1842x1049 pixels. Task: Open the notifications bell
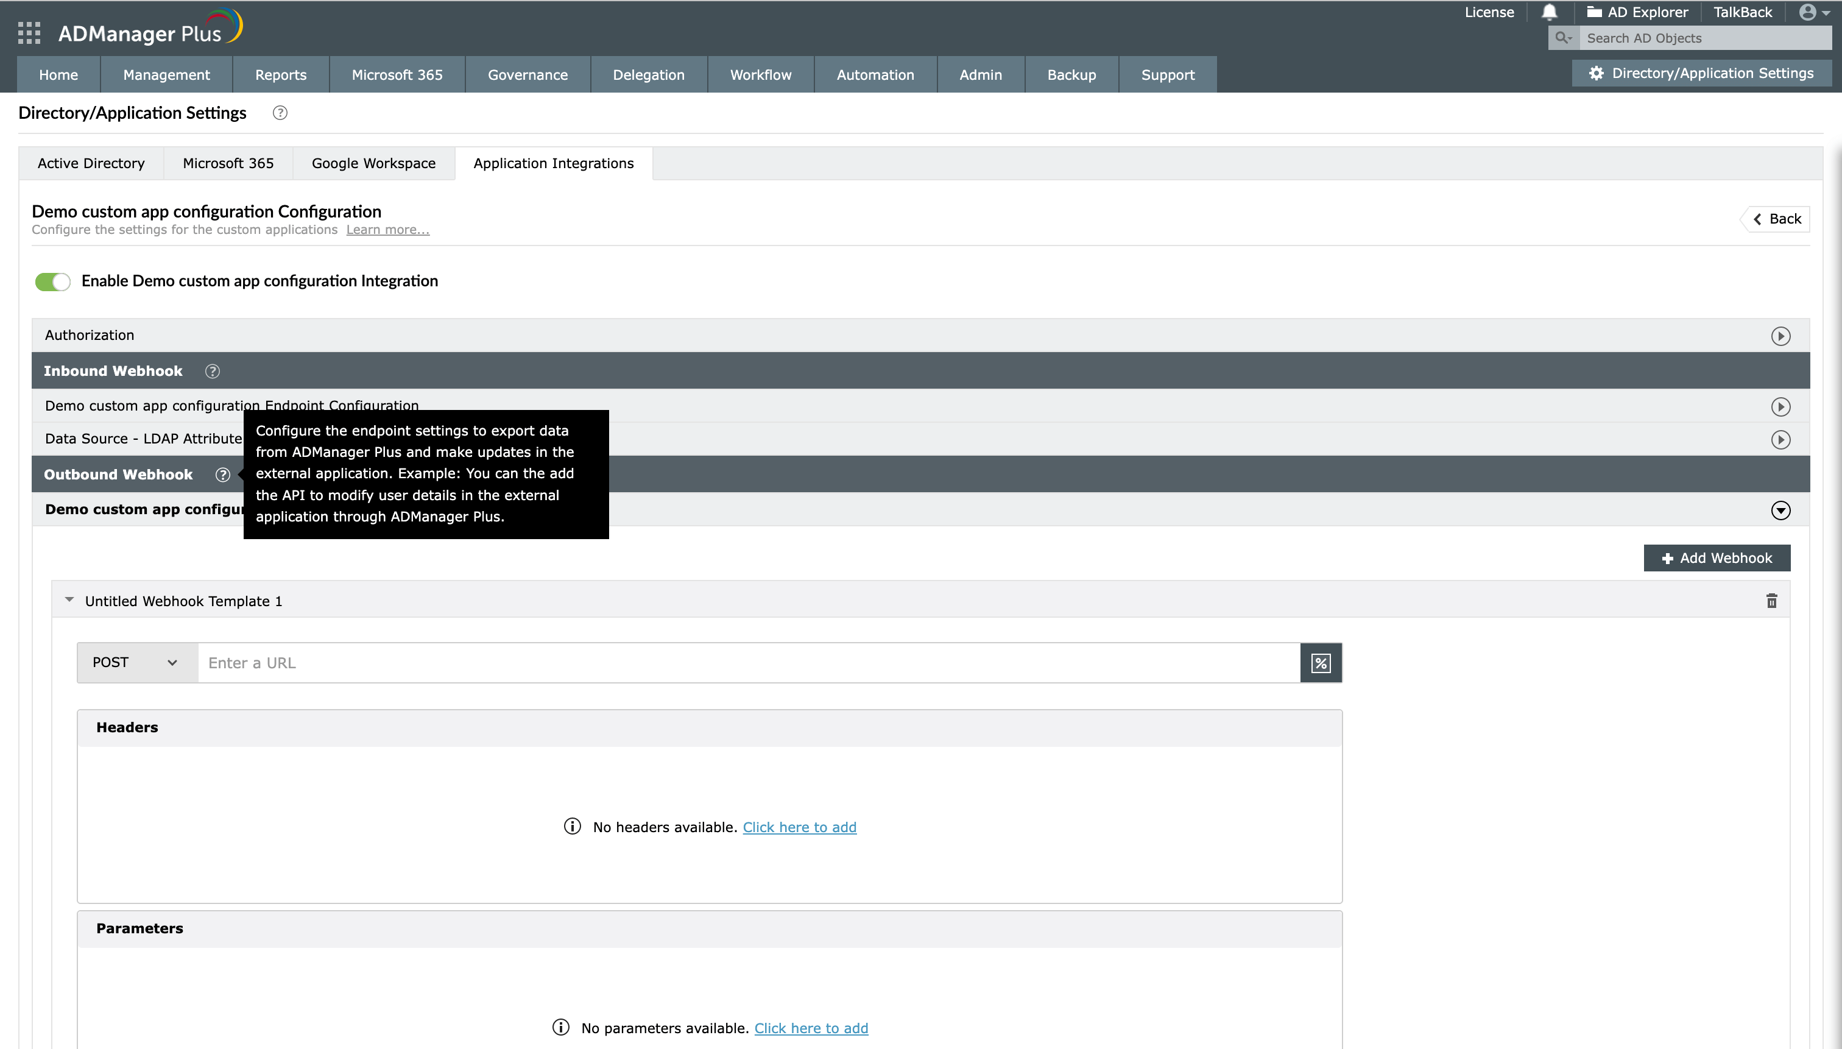[1549, 12]
